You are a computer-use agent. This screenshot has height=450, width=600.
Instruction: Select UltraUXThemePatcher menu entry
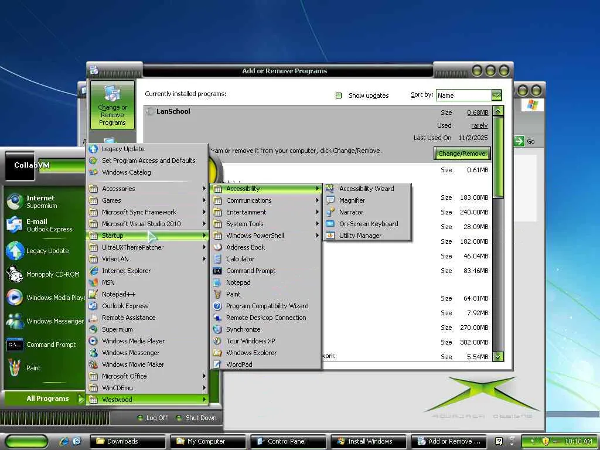[147, 247]
